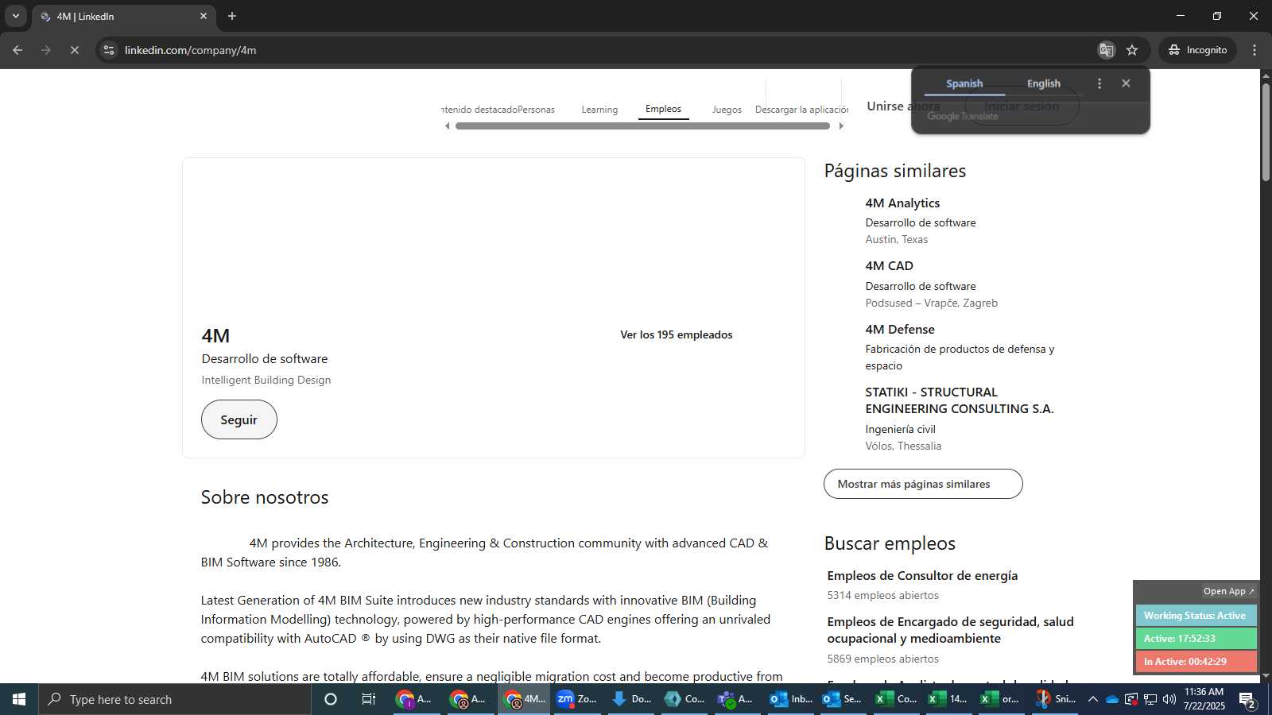Click the Google Translate icon in address bar
The width and height of the screenshot is (1272, 715).
[x=1106, y=50]
